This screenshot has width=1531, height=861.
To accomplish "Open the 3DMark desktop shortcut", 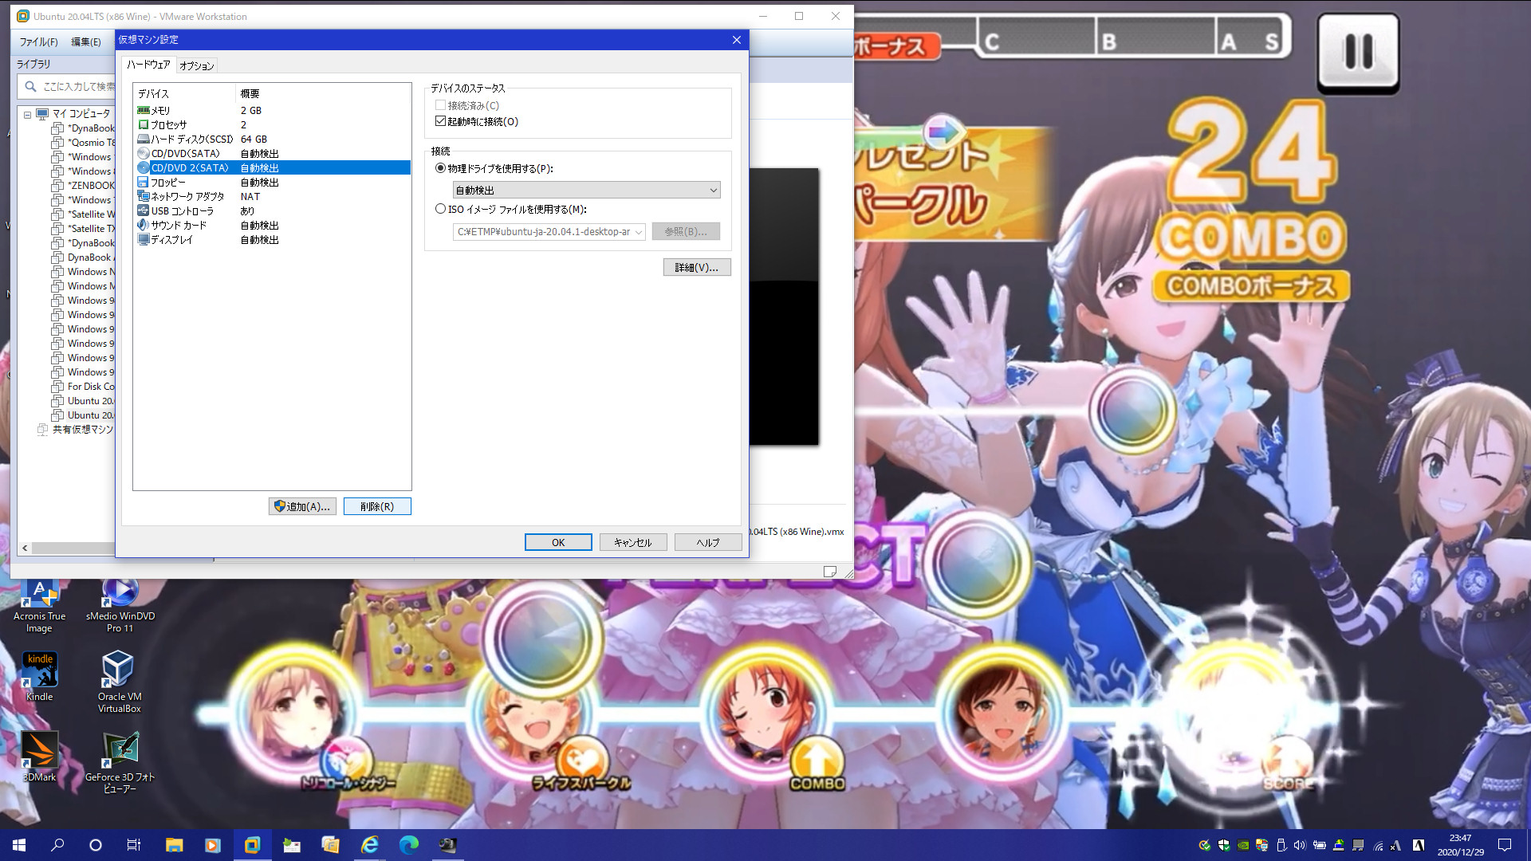I will (39, 757).
